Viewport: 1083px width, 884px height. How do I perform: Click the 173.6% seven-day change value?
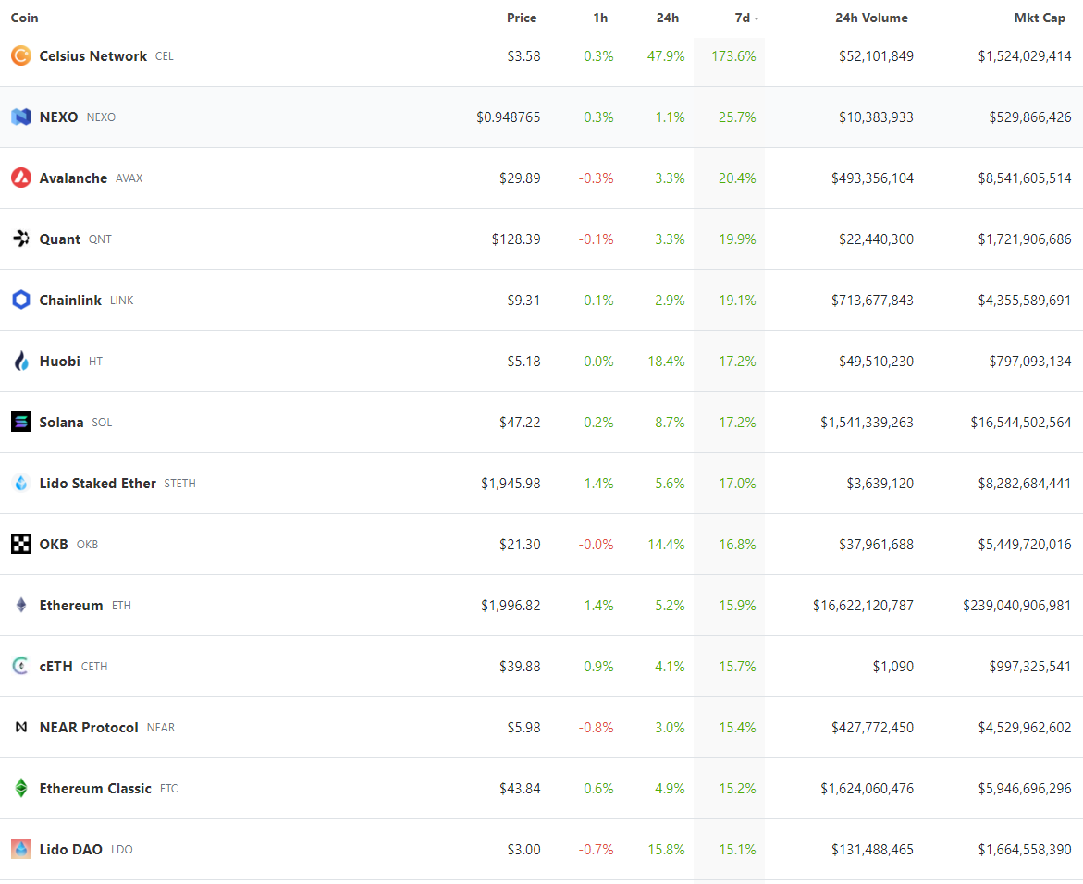733,55
